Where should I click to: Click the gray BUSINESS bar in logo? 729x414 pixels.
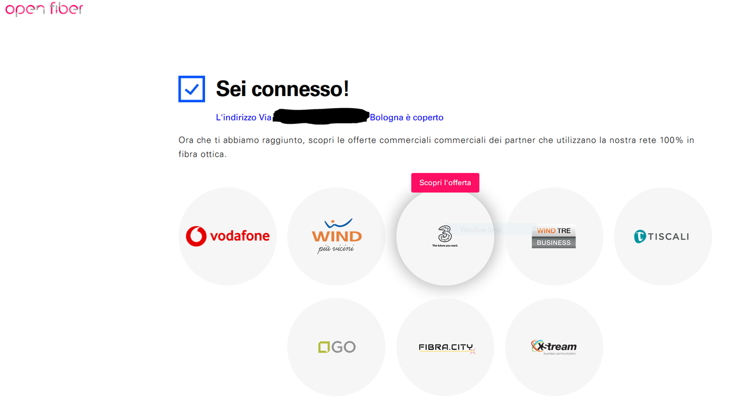(x=554, y=242)
